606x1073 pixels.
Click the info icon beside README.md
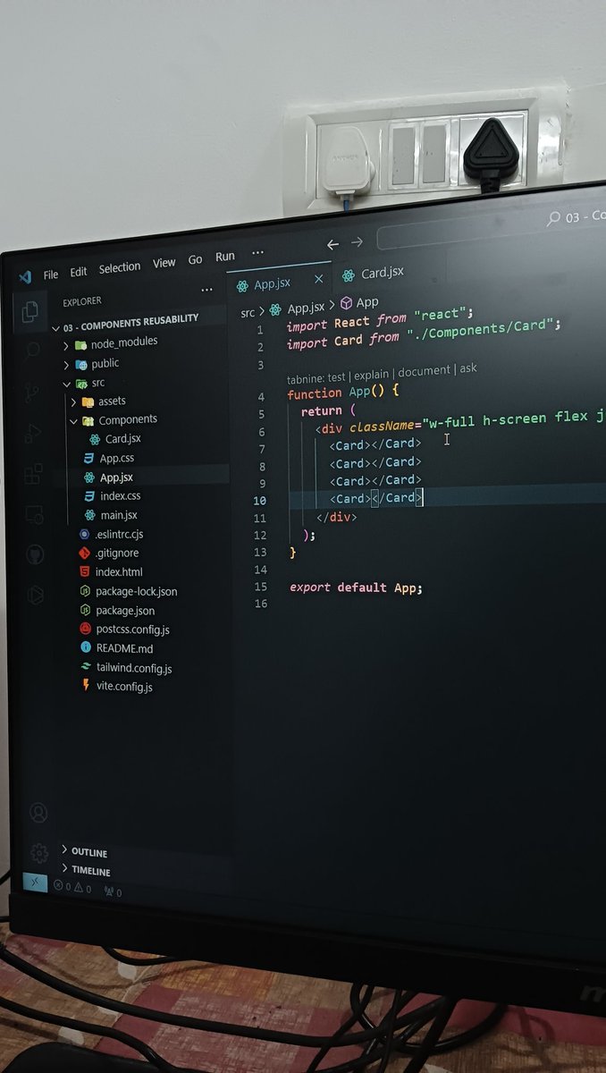tap(86, 647)
